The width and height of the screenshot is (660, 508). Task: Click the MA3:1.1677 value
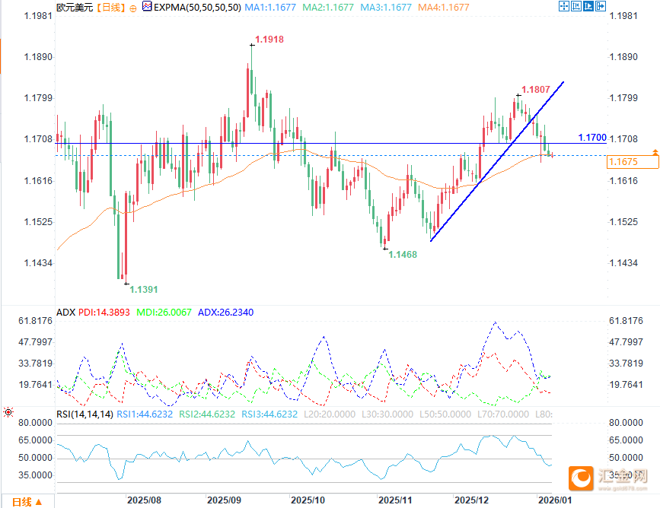click(386, 7)
